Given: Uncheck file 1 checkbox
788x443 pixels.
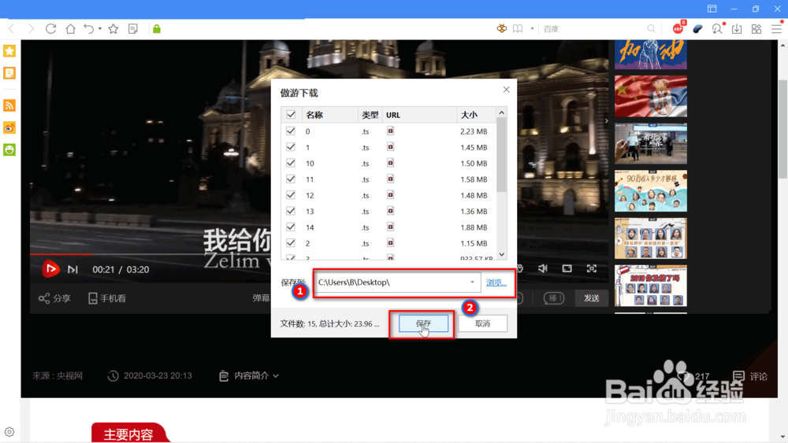Looking at the screenshot, I should pos(291,147).
